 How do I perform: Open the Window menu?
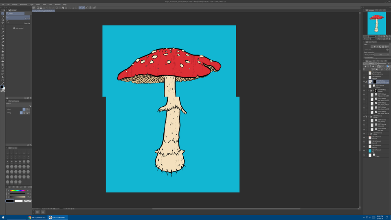pyautogui.click(x=57, y=4)
